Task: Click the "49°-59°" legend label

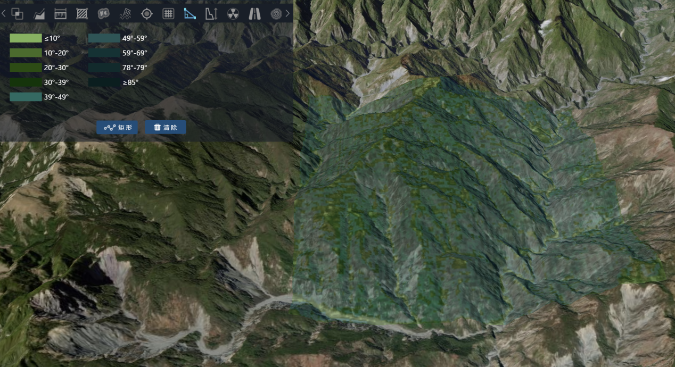Action: (135, 38)
